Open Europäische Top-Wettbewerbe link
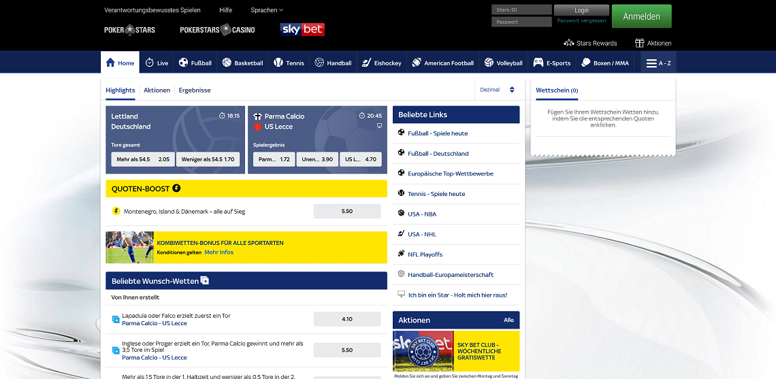The image size is (776, 379). 451,174
